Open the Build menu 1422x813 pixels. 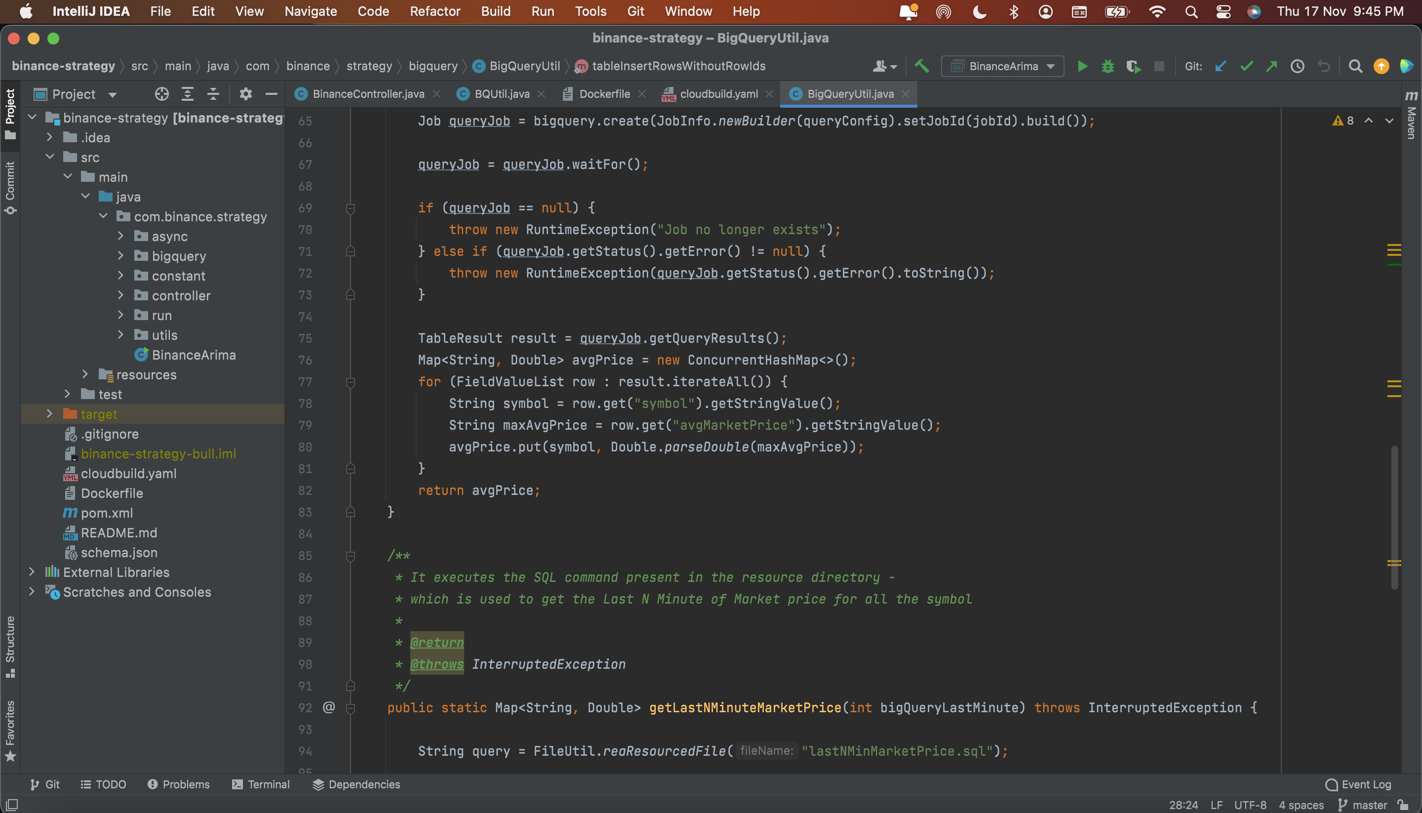point(495,11)
